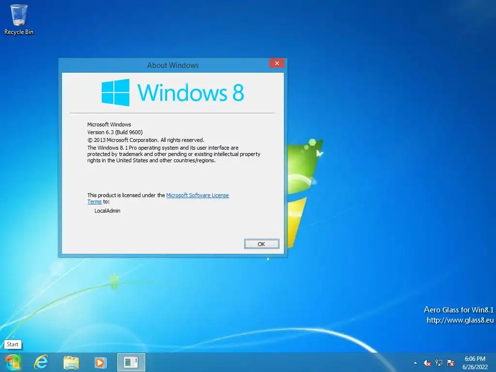
Task: Click the '© 2013 Microsoft Corporation' copyright line
Action: point(146,140)
